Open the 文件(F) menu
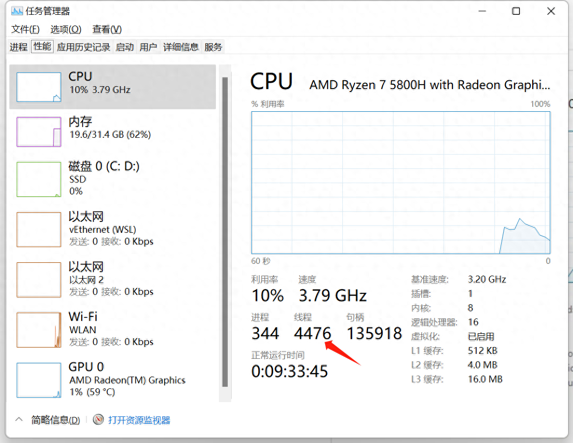Image resolution: width=573 pixels, height=443 pixels. point(25,29)
